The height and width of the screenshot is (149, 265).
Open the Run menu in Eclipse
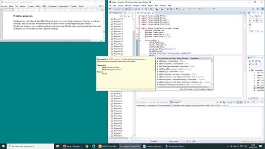point(157,5)
